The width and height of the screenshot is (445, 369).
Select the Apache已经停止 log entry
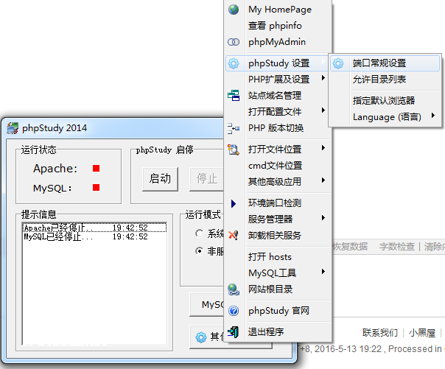(94, 228)
